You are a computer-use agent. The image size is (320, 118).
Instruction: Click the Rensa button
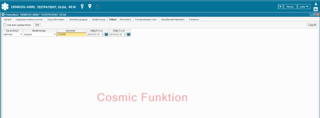point(290,7)
